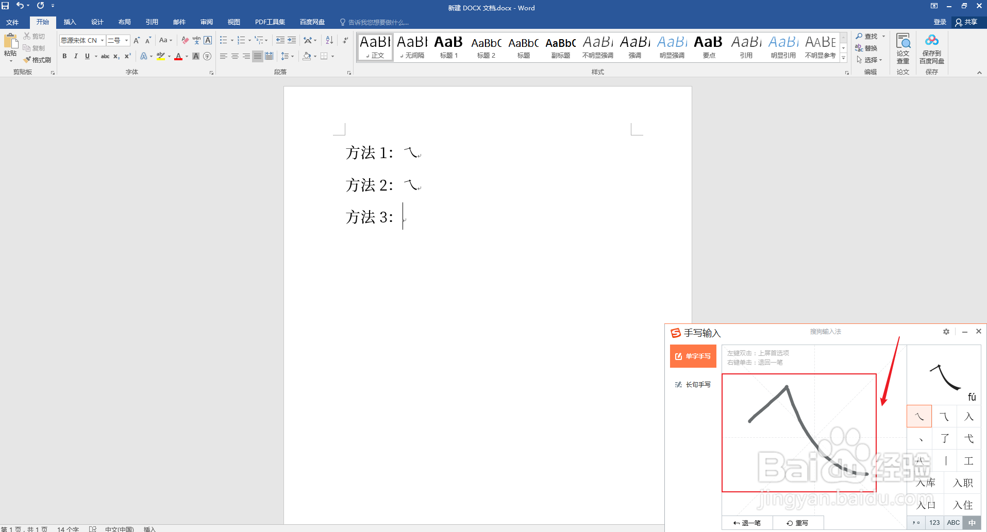Clear all formatting with the eraser icon

185,40
